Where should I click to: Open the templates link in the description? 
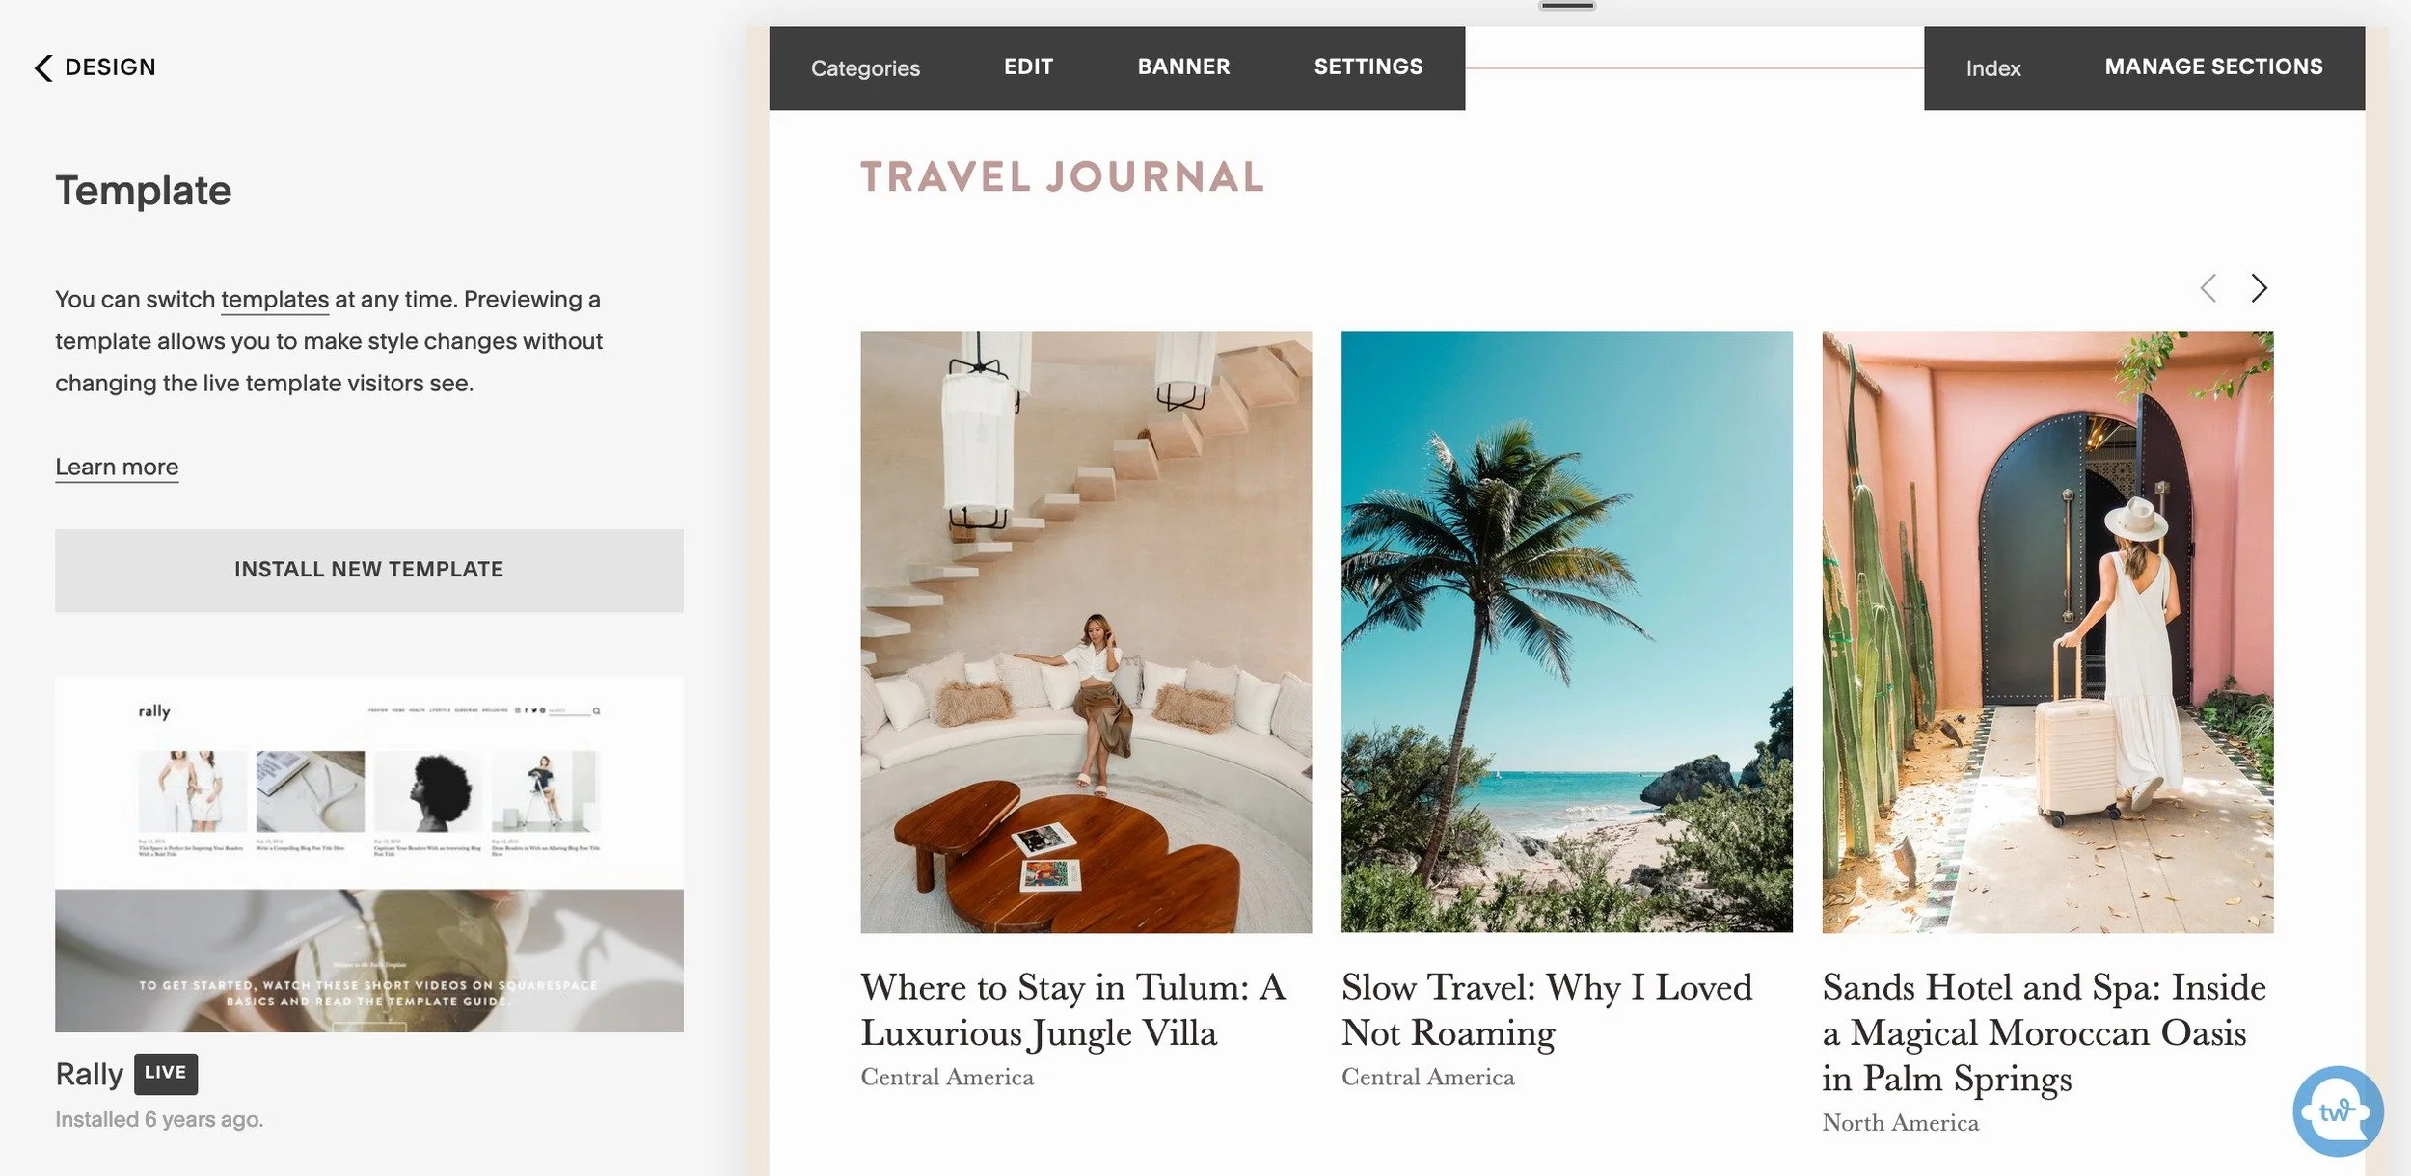[x=275, y=300]
